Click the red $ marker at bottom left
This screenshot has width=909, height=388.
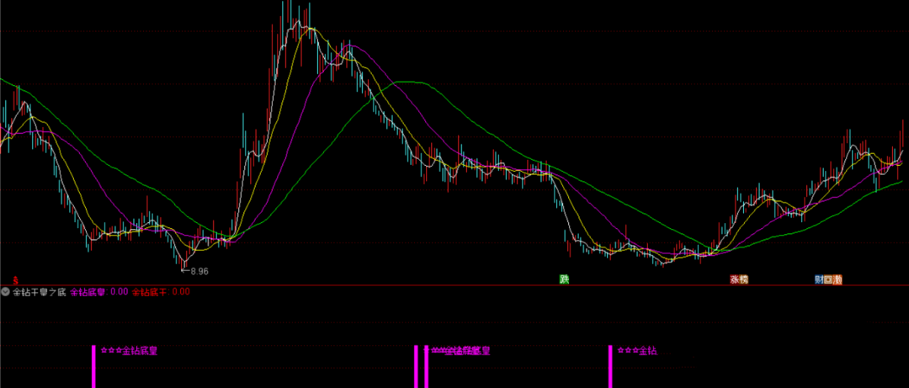(x=15, y=279)
